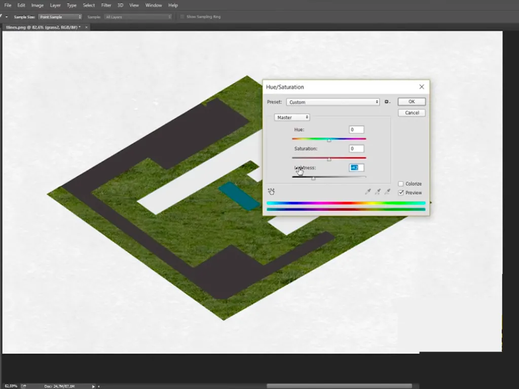Open the tool preset picker arrow
Viewport: 519px width, 389px height.
(6, 17)
